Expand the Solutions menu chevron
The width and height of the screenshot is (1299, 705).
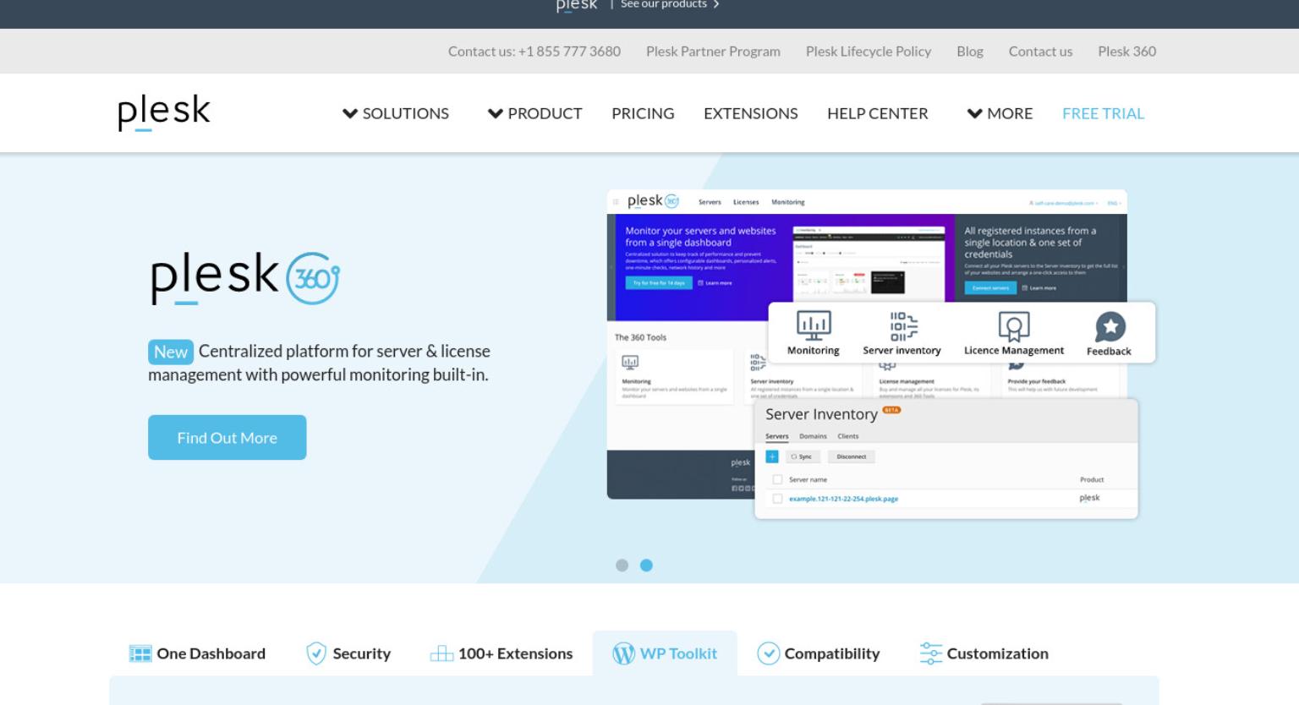[x=349, y=113]
